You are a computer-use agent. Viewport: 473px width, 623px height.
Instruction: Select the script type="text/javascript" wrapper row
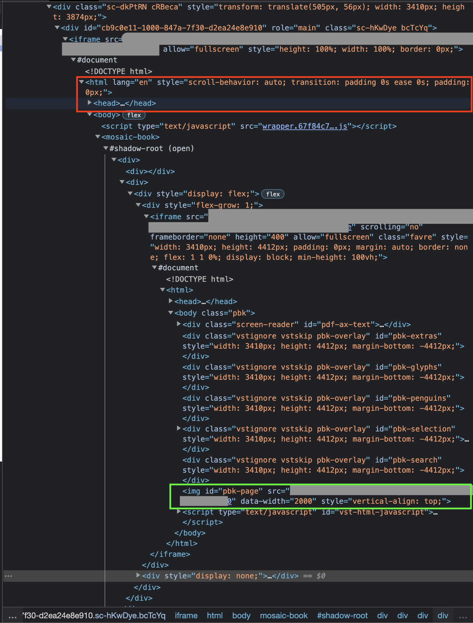click(x=249, y=126)
